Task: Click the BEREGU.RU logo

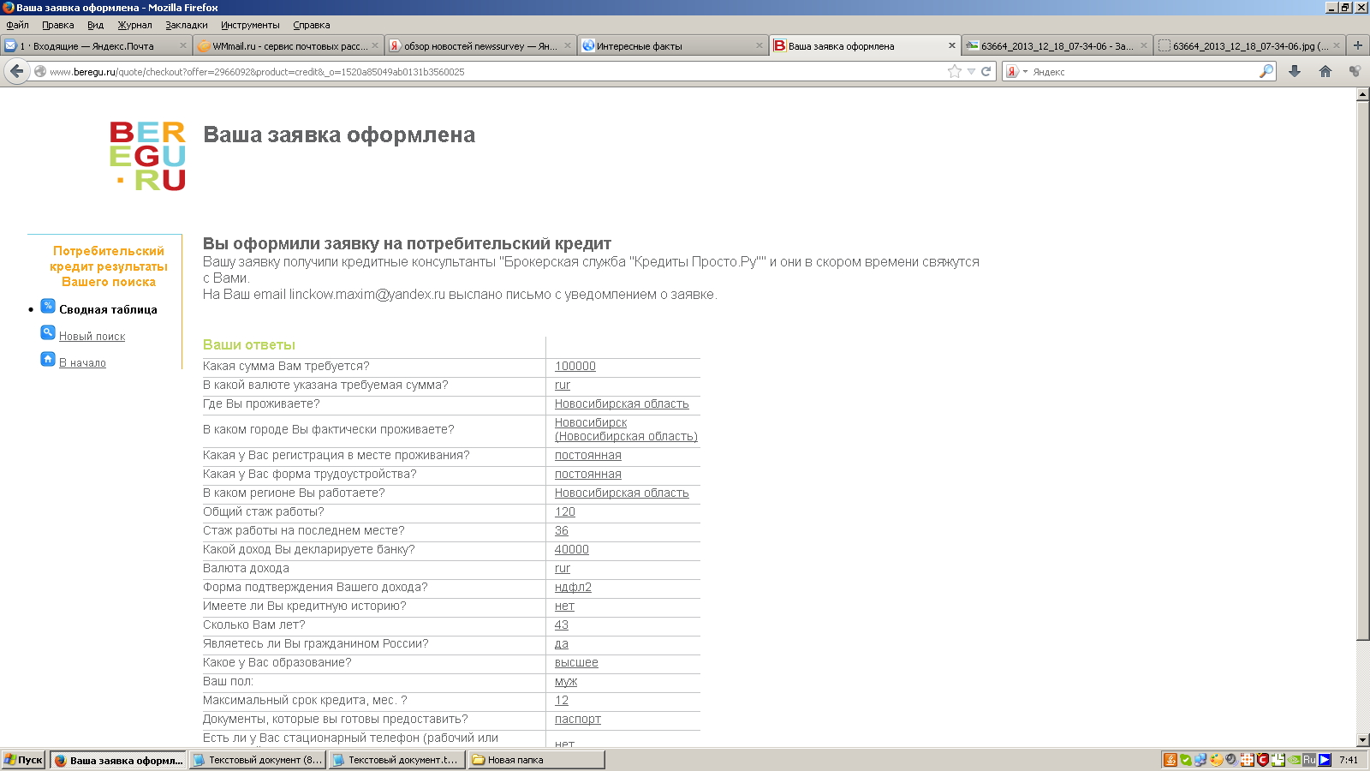Action: 147,155
